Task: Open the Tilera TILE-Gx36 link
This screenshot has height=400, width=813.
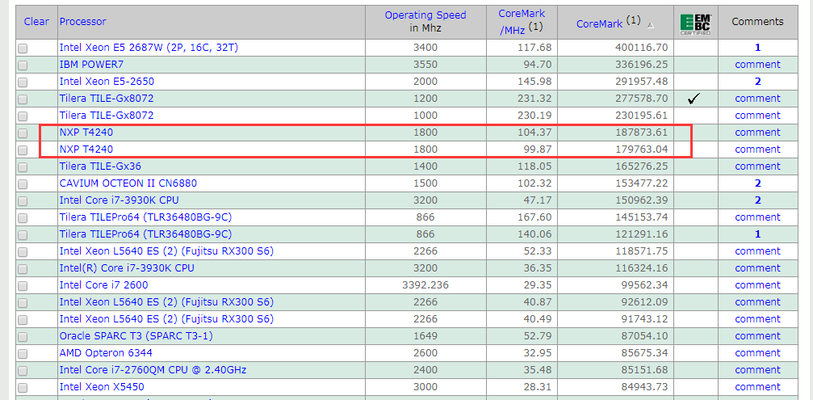Action: coord(100,166)
